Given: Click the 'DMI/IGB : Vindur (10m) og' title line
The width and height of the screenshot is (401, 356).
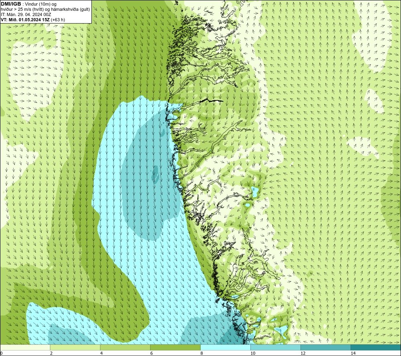Looking at the screenshot, I should coord(28,4).
